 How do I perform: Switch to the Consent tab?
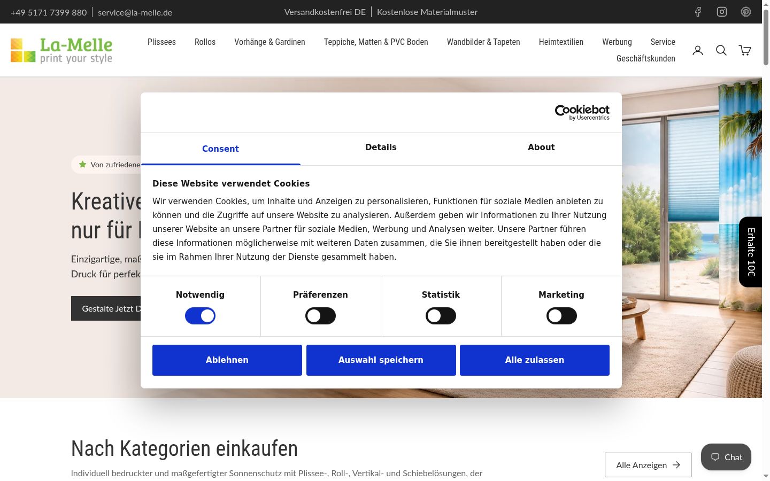pos(220,149)
